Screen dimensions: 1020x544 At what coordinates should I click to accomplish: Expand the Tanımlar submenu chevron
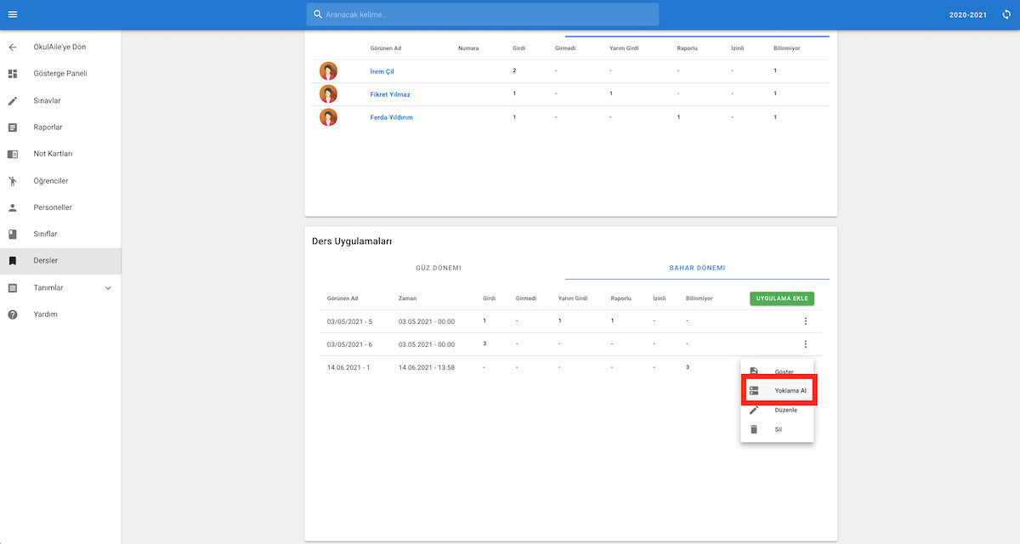108,288
